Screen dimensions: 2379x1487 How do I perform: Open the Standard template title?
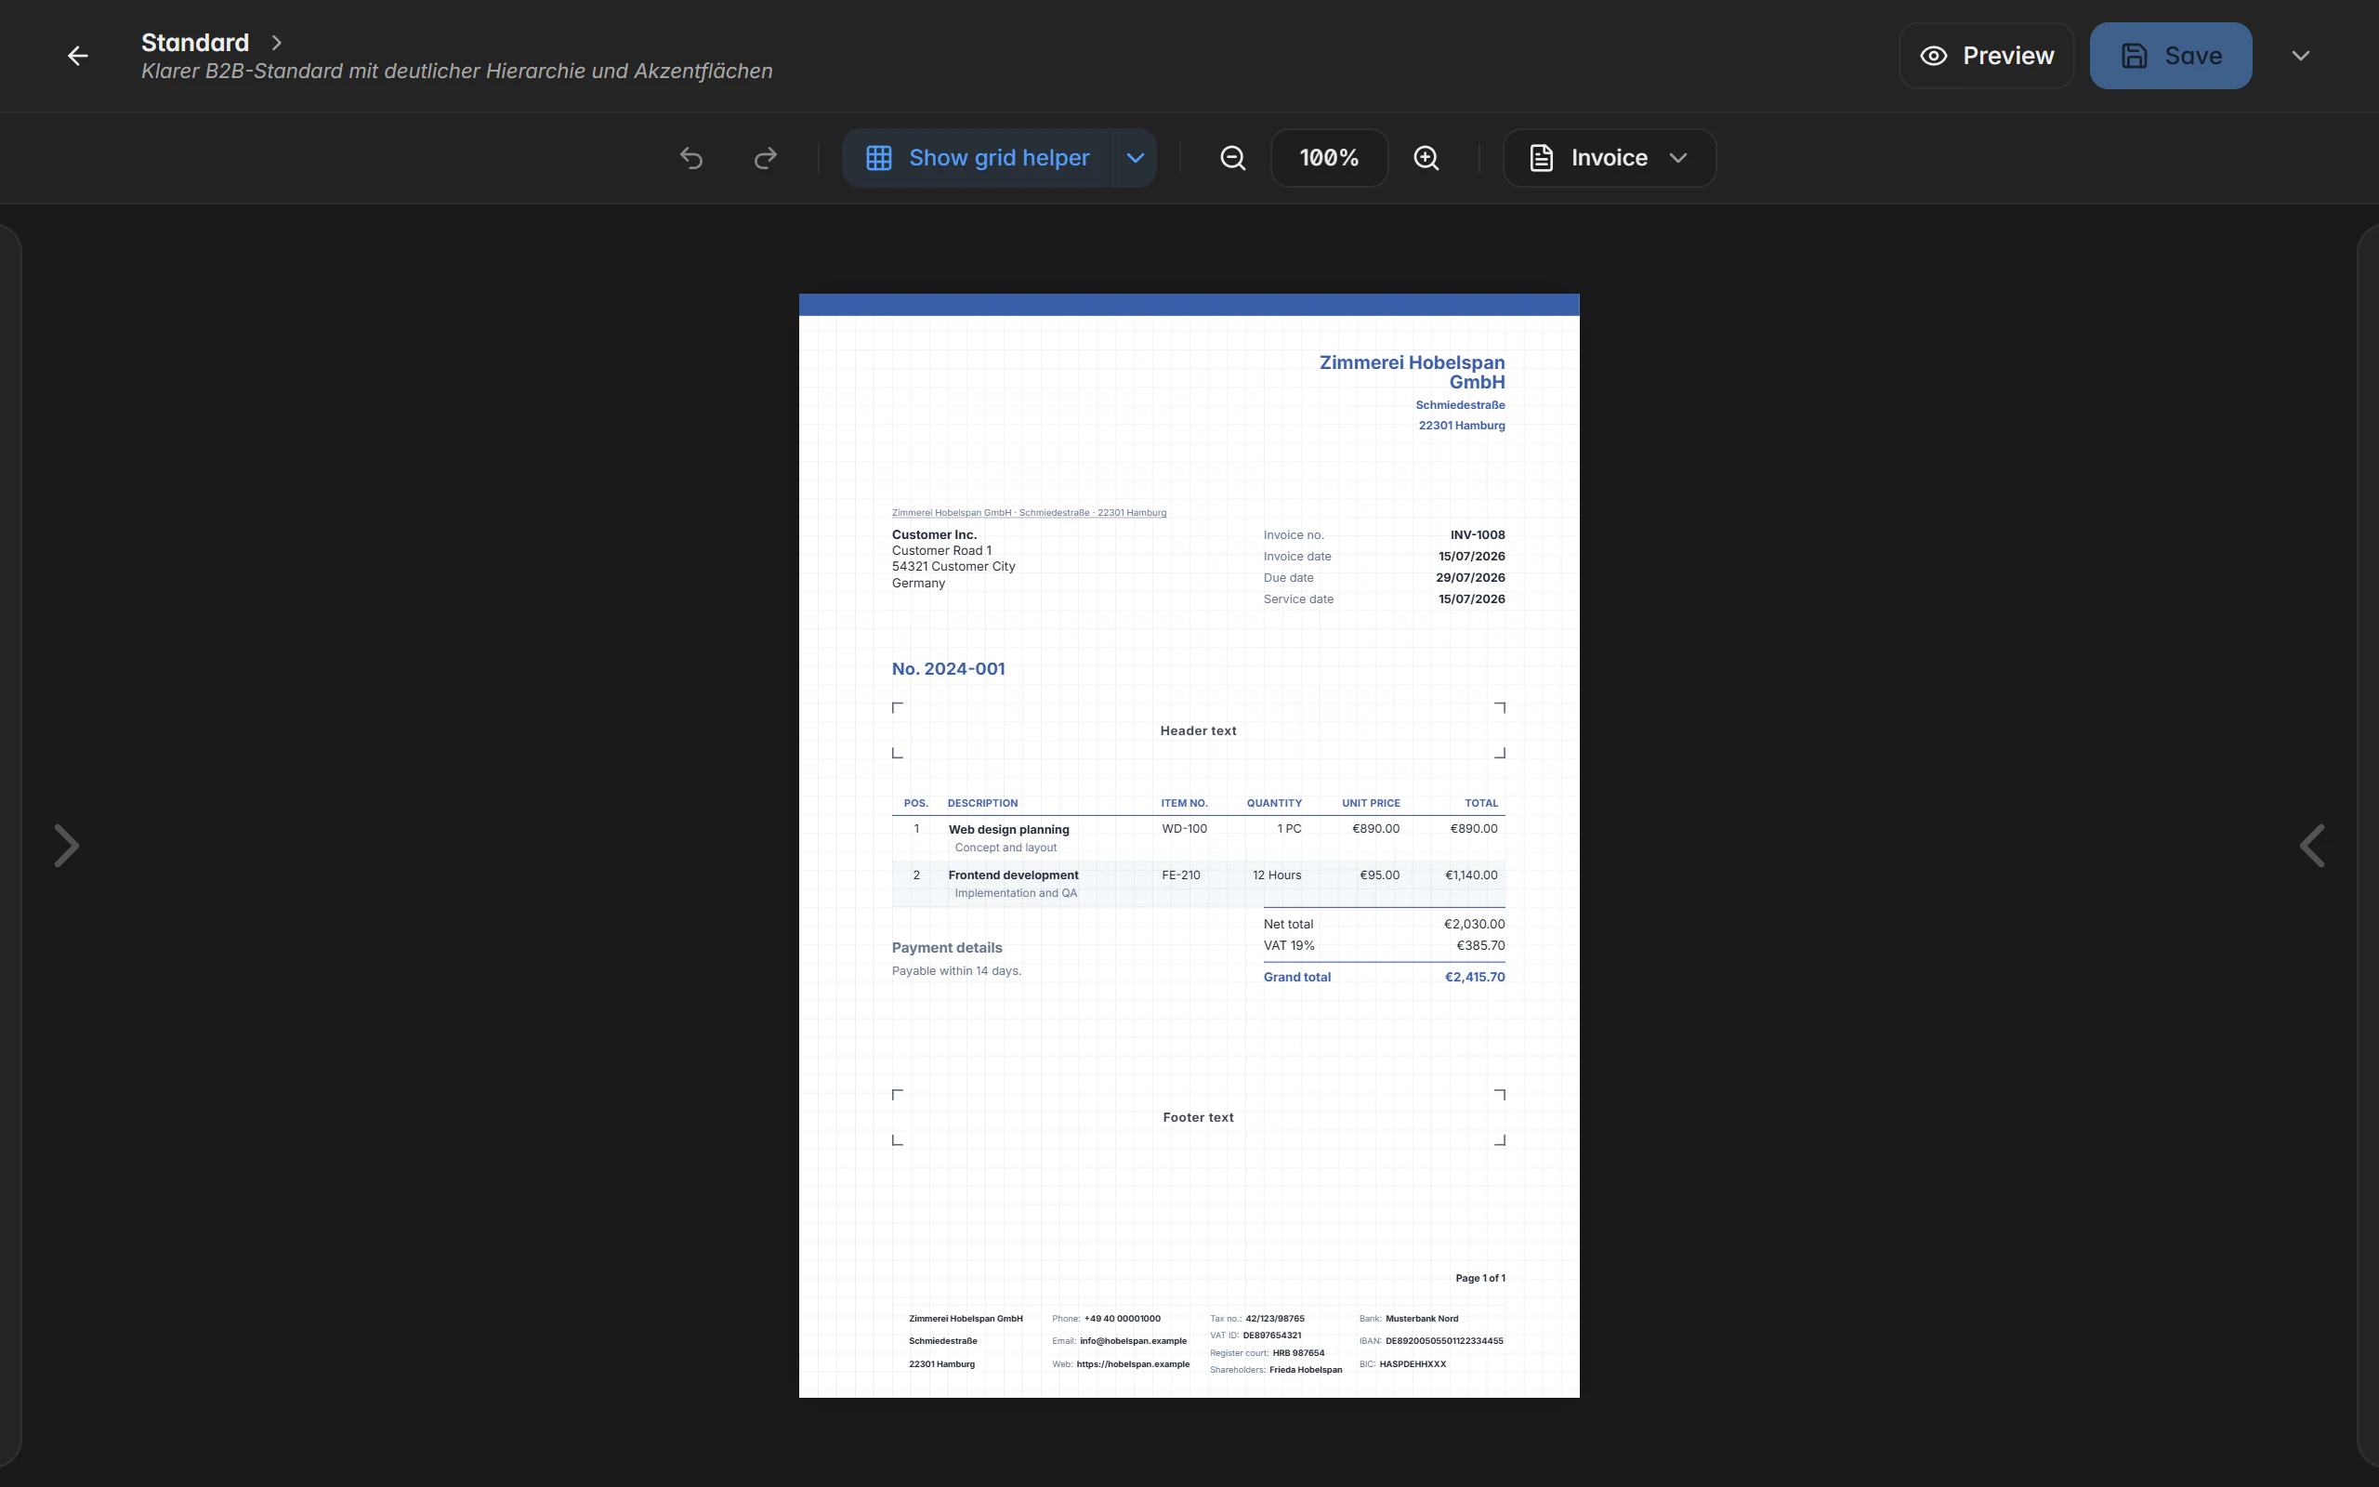tap(194, 43)
